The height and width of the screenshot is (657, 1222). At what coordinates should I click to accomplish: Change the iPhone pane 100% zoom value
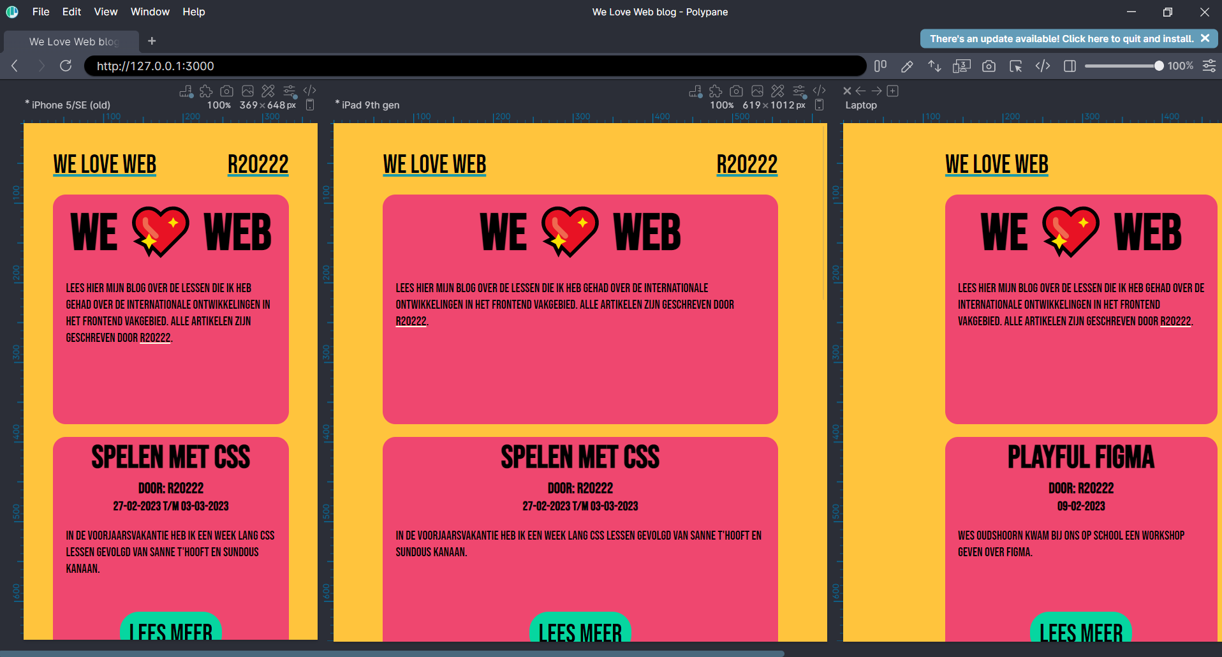[x=219, y=105]
